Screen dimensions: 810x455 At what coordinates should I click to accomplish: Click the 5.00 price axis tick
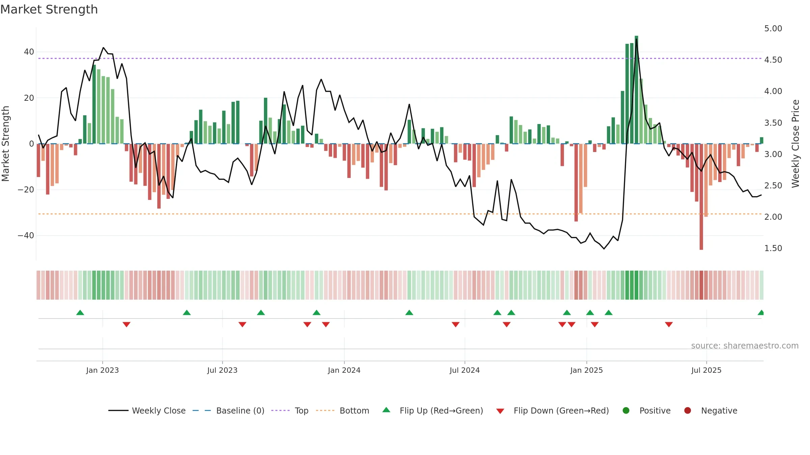click(x=773, y=28)
